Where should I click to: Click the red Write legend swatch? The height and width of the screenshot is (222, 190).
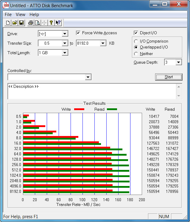point(79,109)
